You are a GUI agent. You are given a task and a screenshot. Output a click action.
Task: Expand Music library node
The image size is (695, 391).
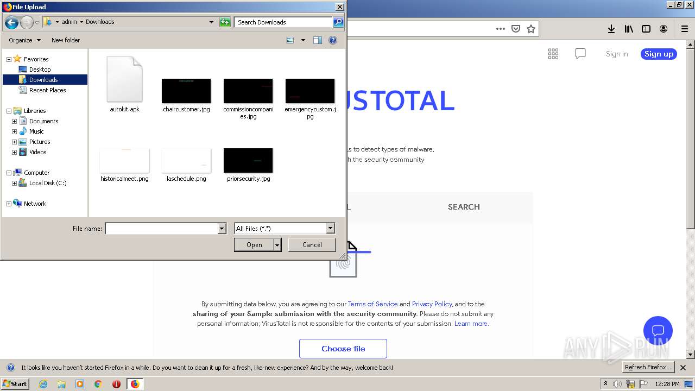[x=14, y=131]
